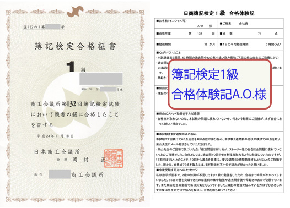
Task: Click 商工会議所 in the issuer line at the bottom
Action: point(87,175)
